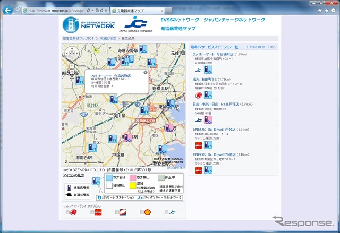Open 充電器共通マップTOP breadcrumb link
The width and height of the screenshot is (340, 233).
(78, 39)
